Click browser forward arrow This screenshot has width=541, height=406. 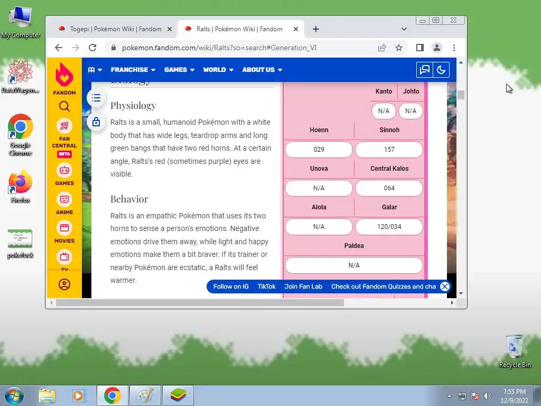pyautogui.click(x=75, y=48)
